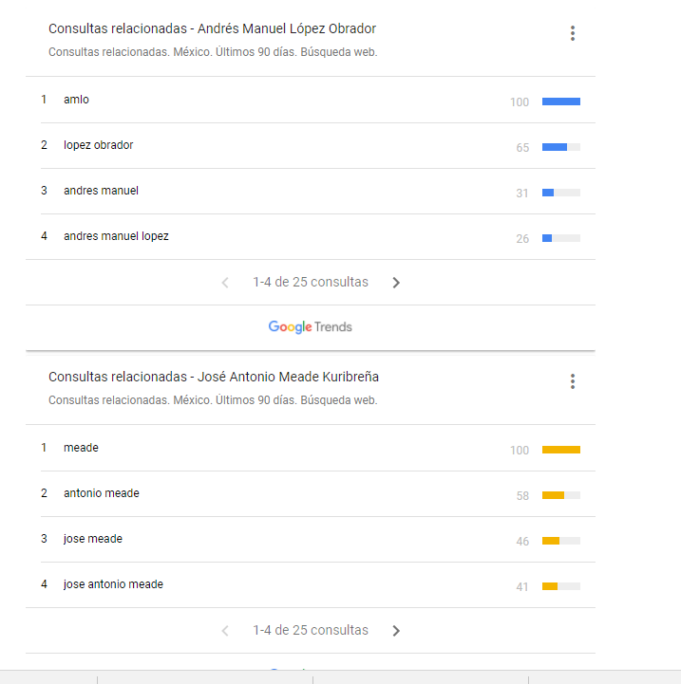Go to next page of López Obrador queries
681x684 pixels.
[x=396, y=283]
